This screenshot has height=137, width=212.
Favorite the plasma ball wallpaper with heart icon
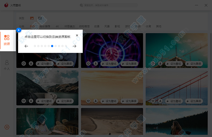coord(88,64)
